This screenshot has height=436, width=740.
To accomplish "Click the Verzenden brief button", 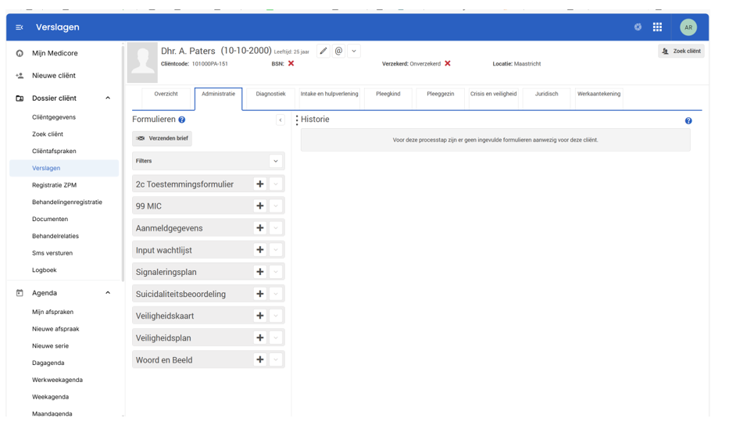I will [162, 138].
